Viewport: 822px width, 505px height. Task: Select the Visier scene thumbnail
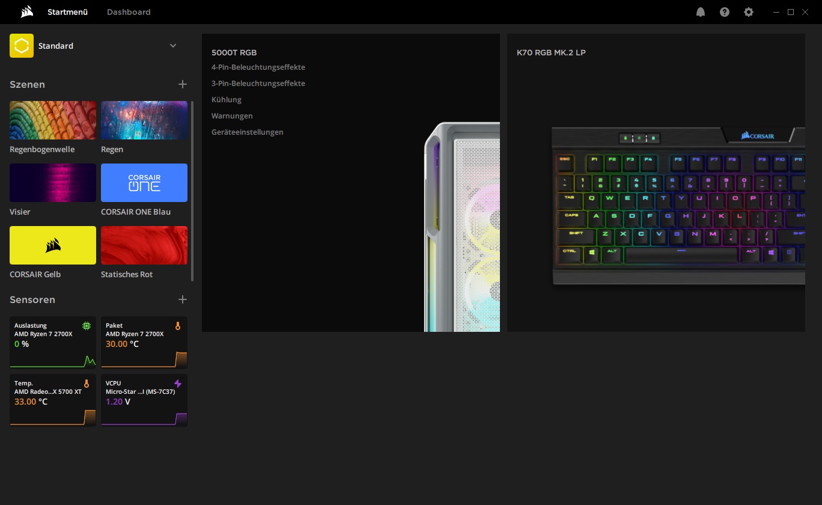53,183
